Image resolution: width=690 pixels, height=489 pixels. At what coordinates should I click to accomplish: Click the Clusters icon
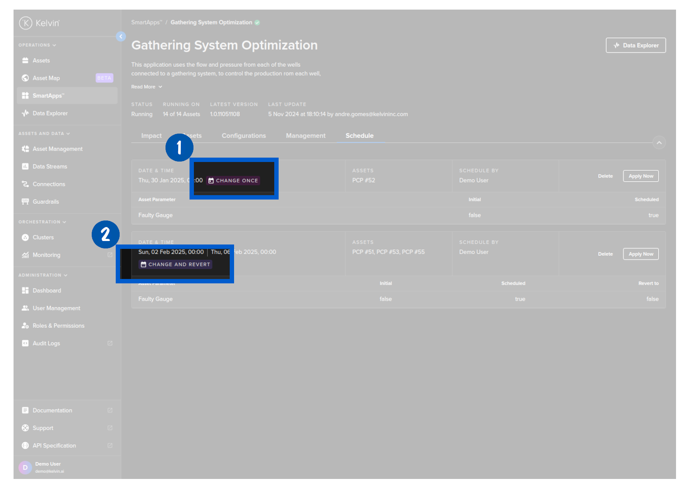click(x=25, y=238)
